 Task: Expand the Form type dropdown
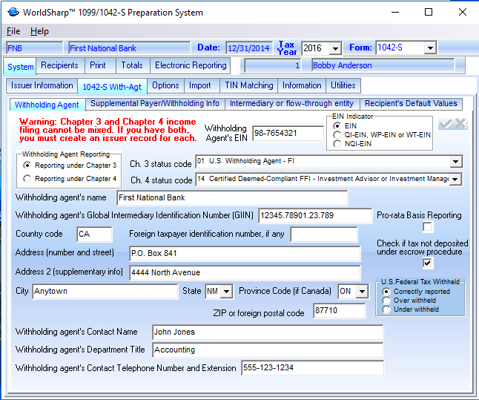pos(429,48)
